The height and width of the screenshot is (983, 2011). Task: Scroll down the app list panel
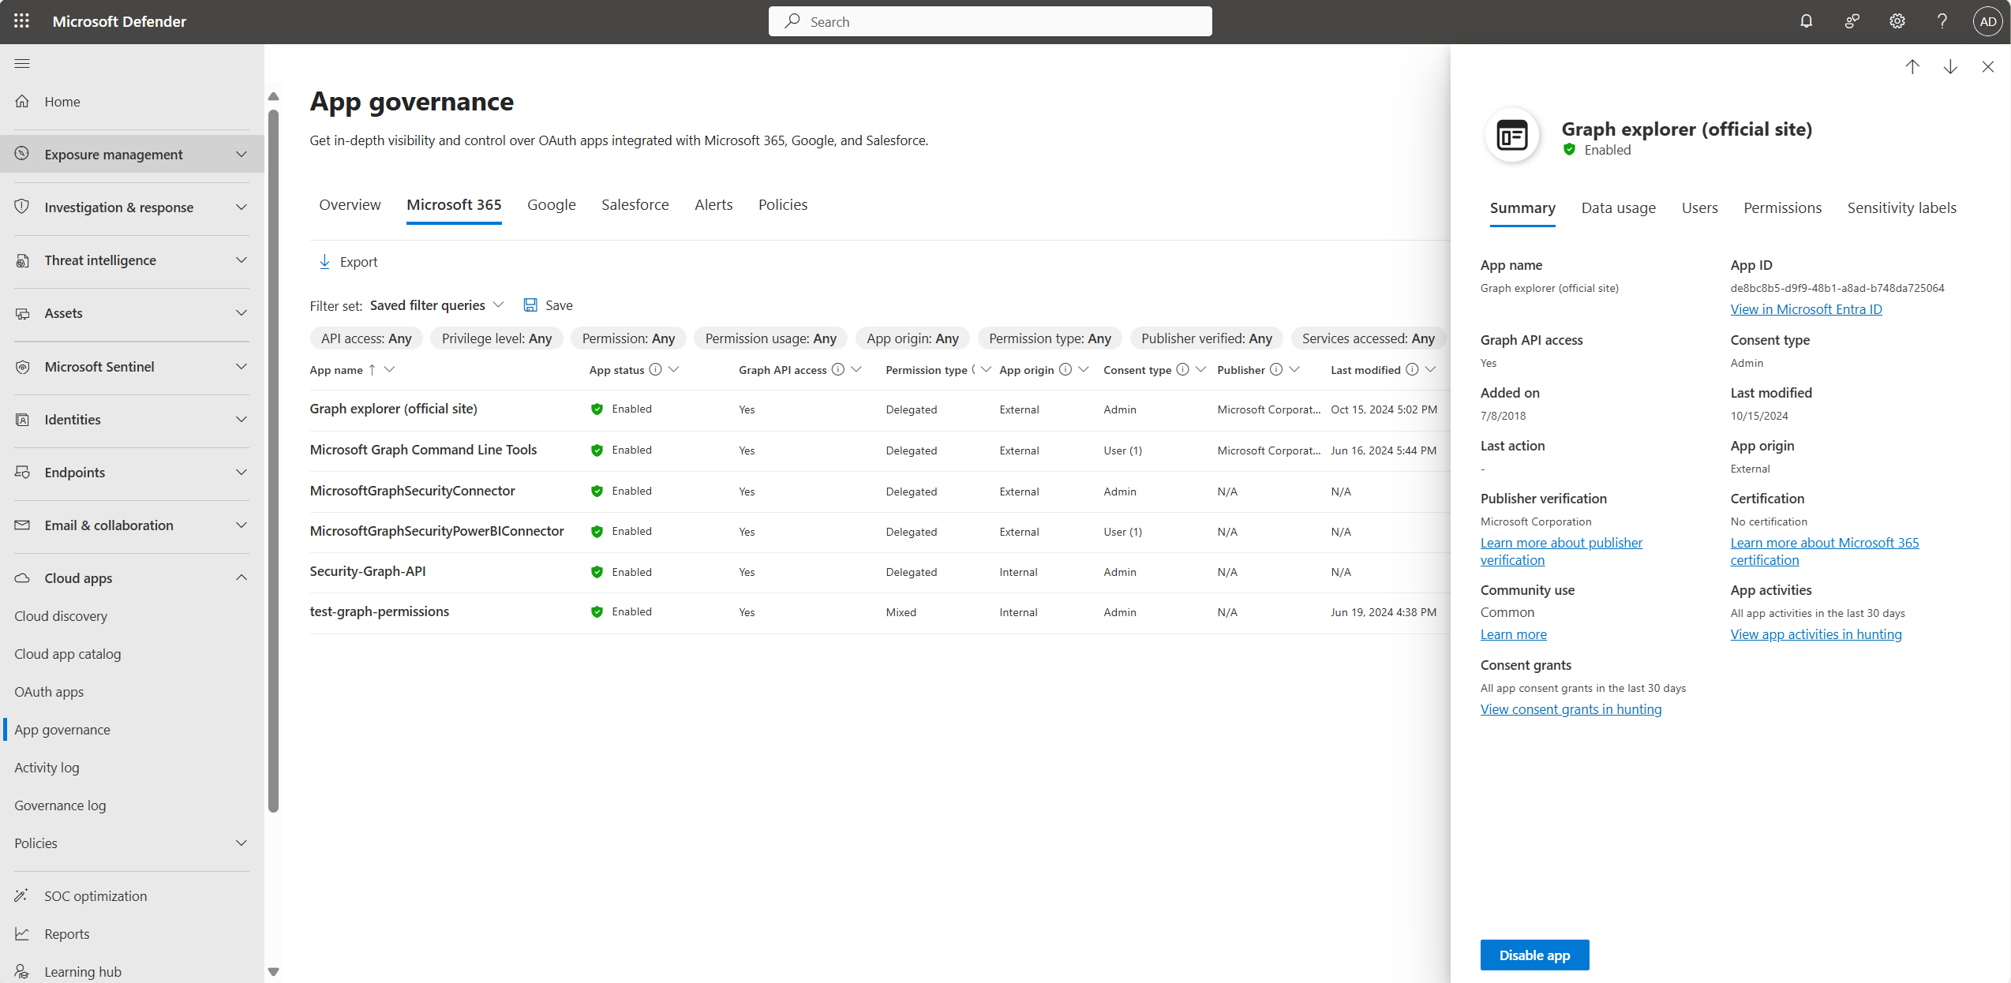(x=1949, y=66)
